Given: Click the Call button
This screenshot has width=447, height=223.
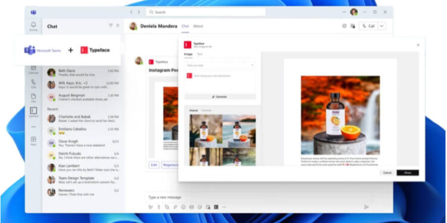Looking at the screenshot, I should [368, 26].
